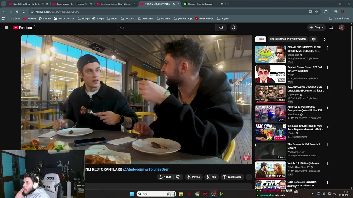Show hidden system tray icons
Screen dimensions: 353x198
(x=312, y=194)
